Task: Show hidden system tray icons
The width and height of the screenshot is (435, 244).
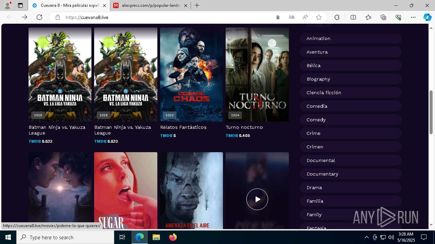Action: [x=366, y=237]
